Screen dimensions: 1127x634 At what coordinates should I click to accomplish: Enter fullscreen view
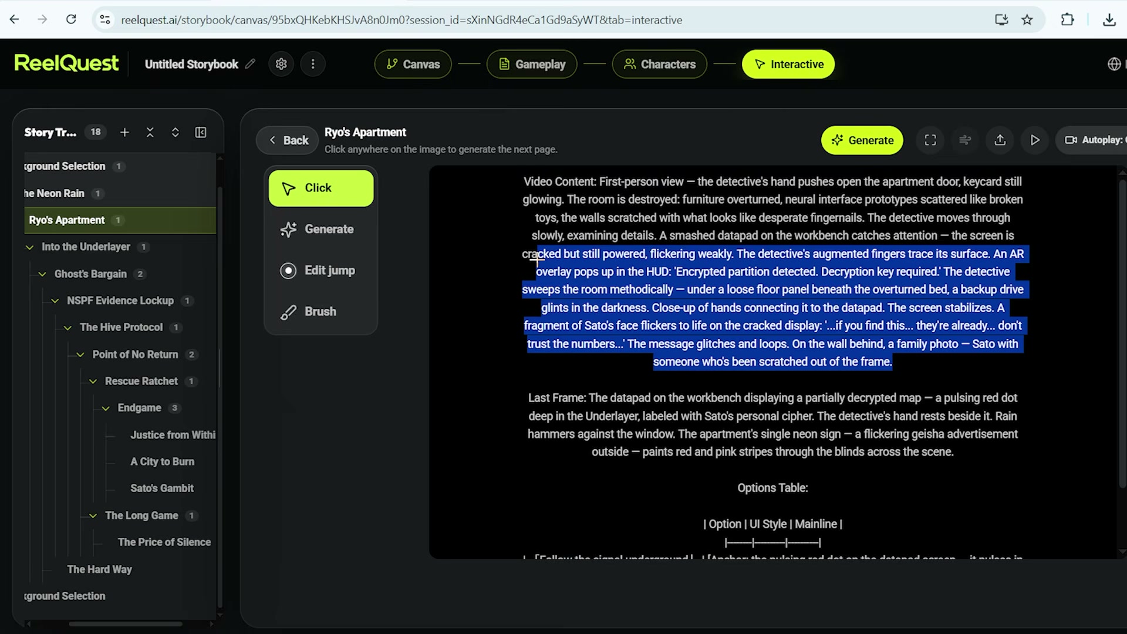[930, 140]
